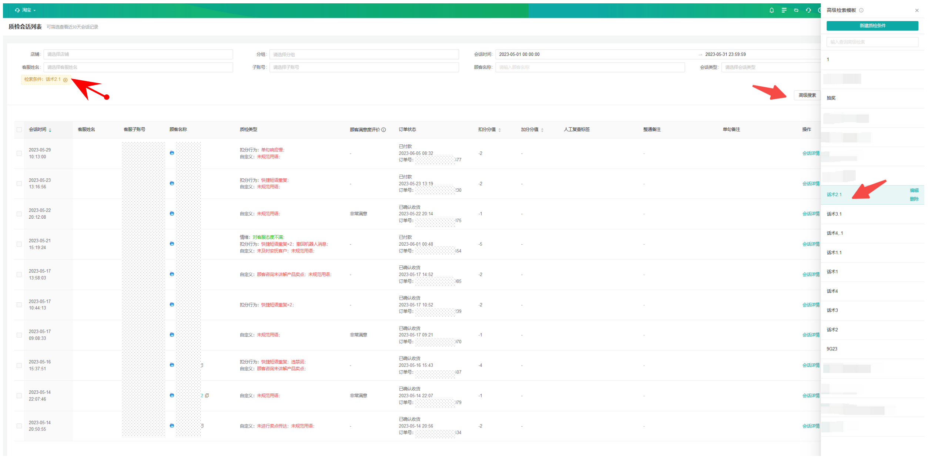This screenshot has height=460, width=928.
Task: Open 会话详情 for 2023-05-29 row
Action: tap(811, 153)
